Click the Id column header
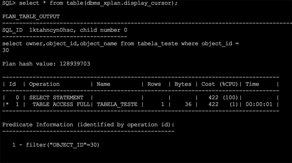 click(12, 84)
